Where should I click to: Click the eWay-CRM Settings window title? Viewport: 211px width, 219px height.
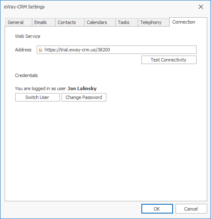click(x=24, y=7)
